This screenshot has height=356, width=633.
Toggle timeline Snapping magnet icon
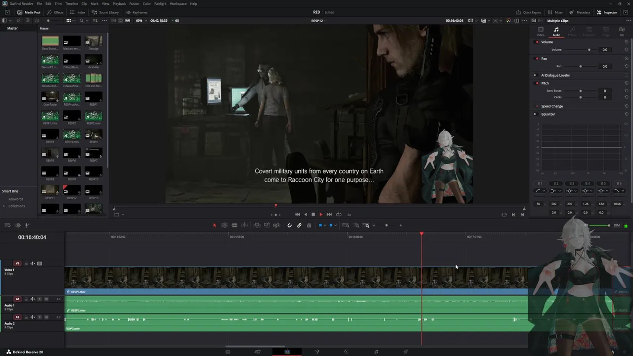pyautogui.click(x=290, y=225)
